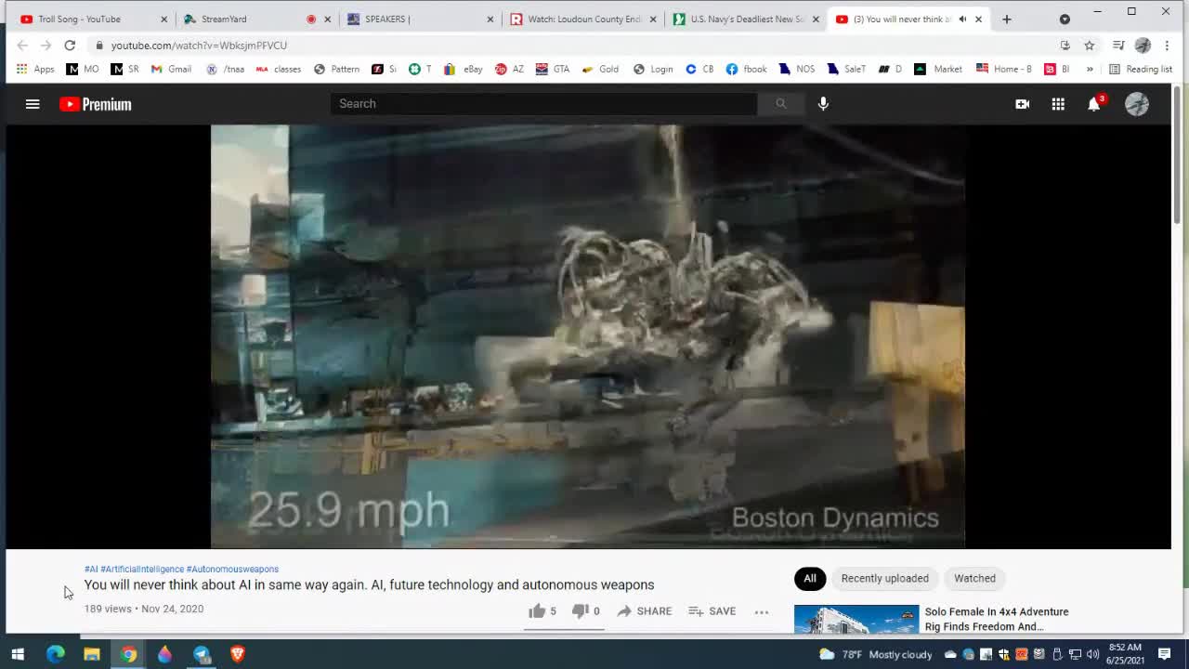Click the #AI hashtag link
The height and width of the screenshot is (669, 1189).
[91, 569]
